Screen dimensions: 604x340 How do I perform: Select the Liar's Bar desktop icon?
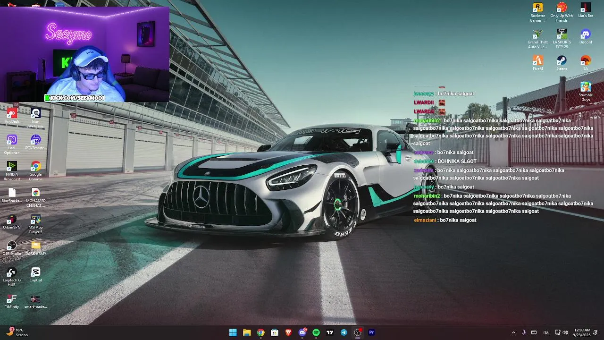click(x=586, y=10)
